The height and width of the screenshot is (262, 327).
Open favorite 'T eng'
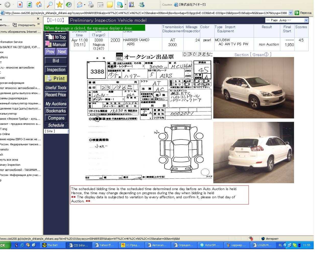pyautogui.click(x=4, y=129)
